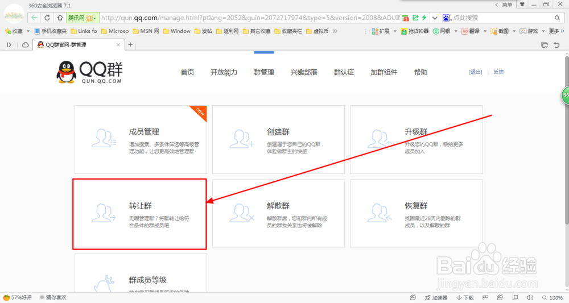Click the 退出 logout link
This screenshot has width=569, height=303.
pos(475,72)
